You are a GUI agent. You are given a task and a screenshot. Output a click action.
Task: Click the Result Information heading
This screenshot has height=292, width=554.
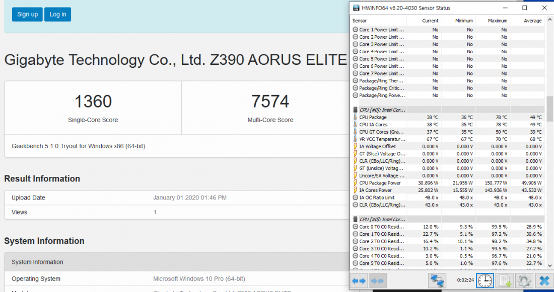(42, 179)
